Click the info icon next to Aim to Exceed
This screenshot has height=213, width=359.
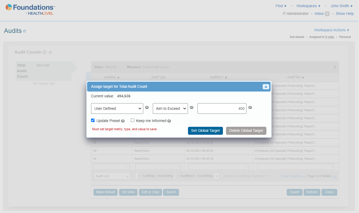coord(192,108)
